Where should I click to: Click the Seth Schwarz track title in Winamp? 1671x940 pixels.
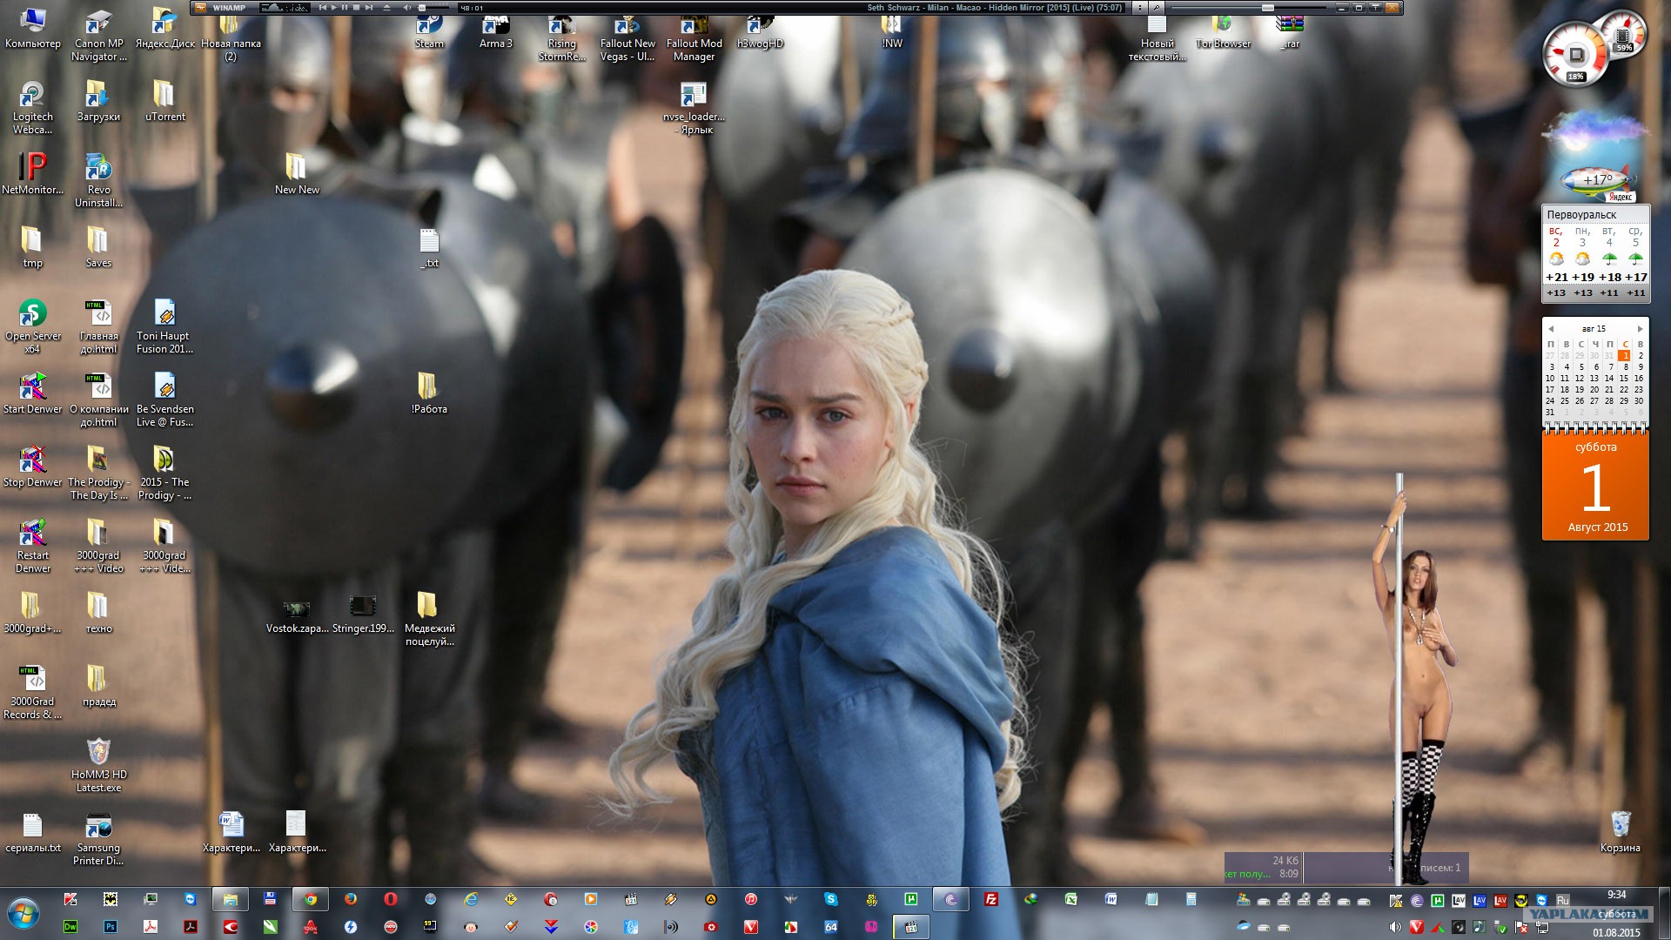pyautogui.click(x=994, y=8)
